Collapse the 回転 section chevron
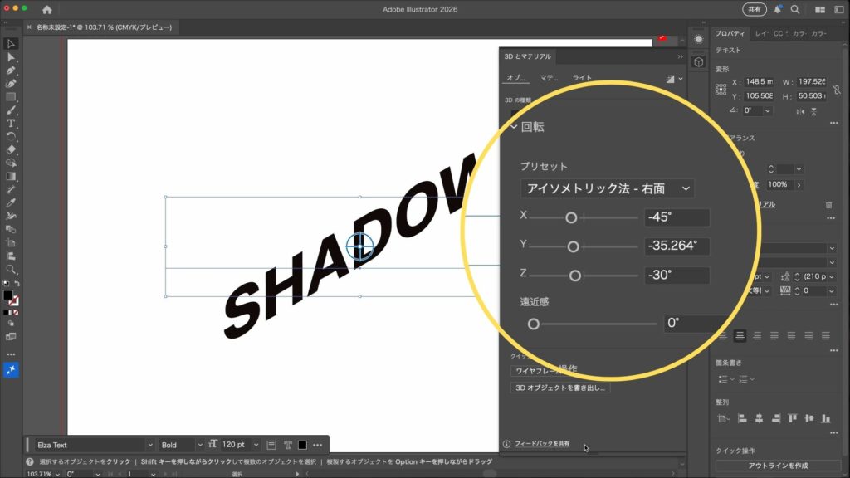The image size is (850, 478). (514, 128)
